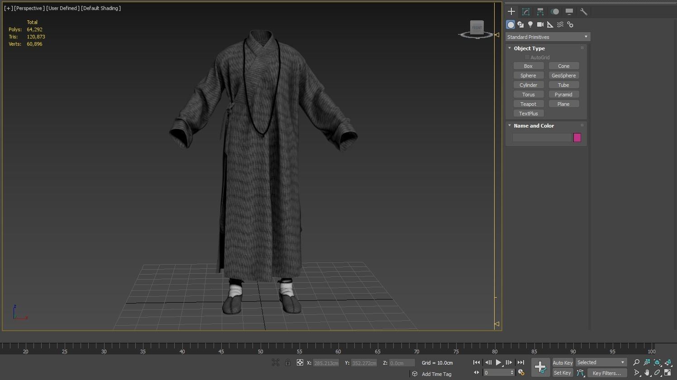
Task: Open the [Default Shading] viewport menu
Action: pos(101,8)
